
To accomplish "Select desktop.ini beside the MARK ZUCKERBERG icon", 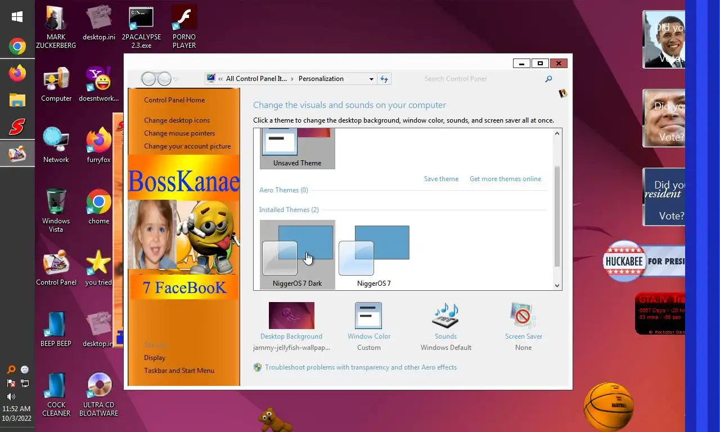I will click(98, 23).
